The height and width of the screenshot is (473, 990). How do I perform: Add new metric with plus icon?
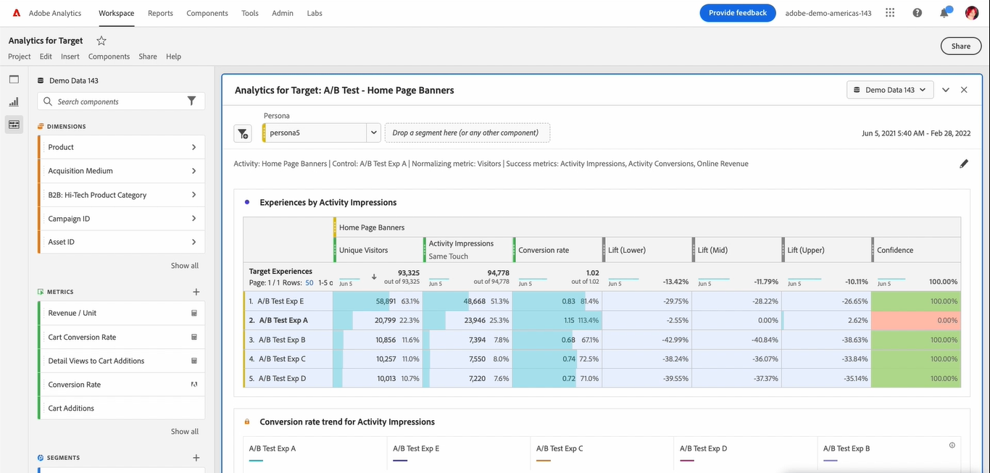(196, 292)
